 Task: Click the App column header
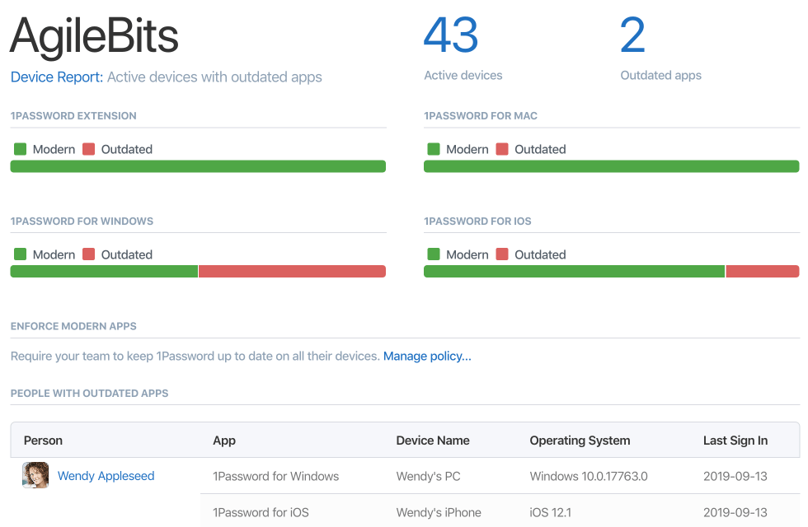pos(224,441)
